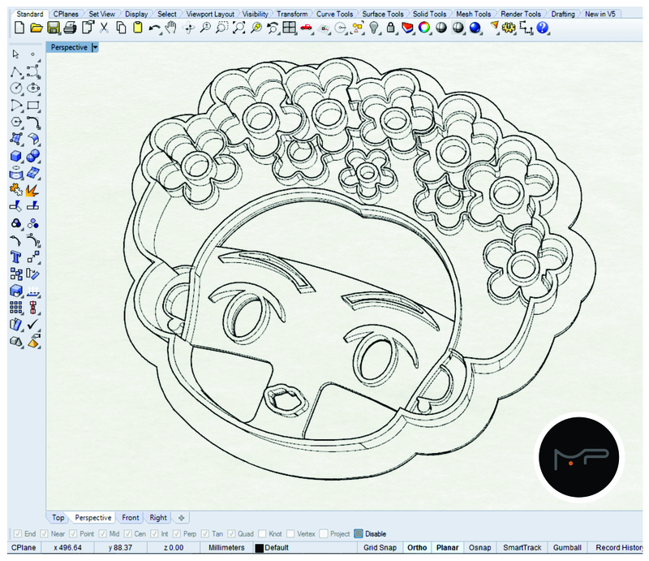This screenshot has height=561, width=649.
Task: Select the arrow selection tool
Action: tap(14, 55)
